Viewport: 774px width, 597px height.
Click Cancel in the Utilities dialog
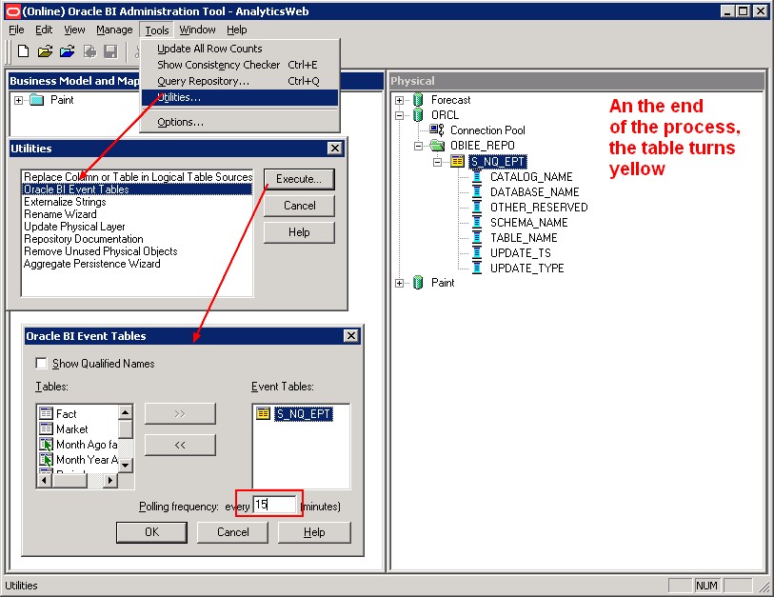(299, 206)
